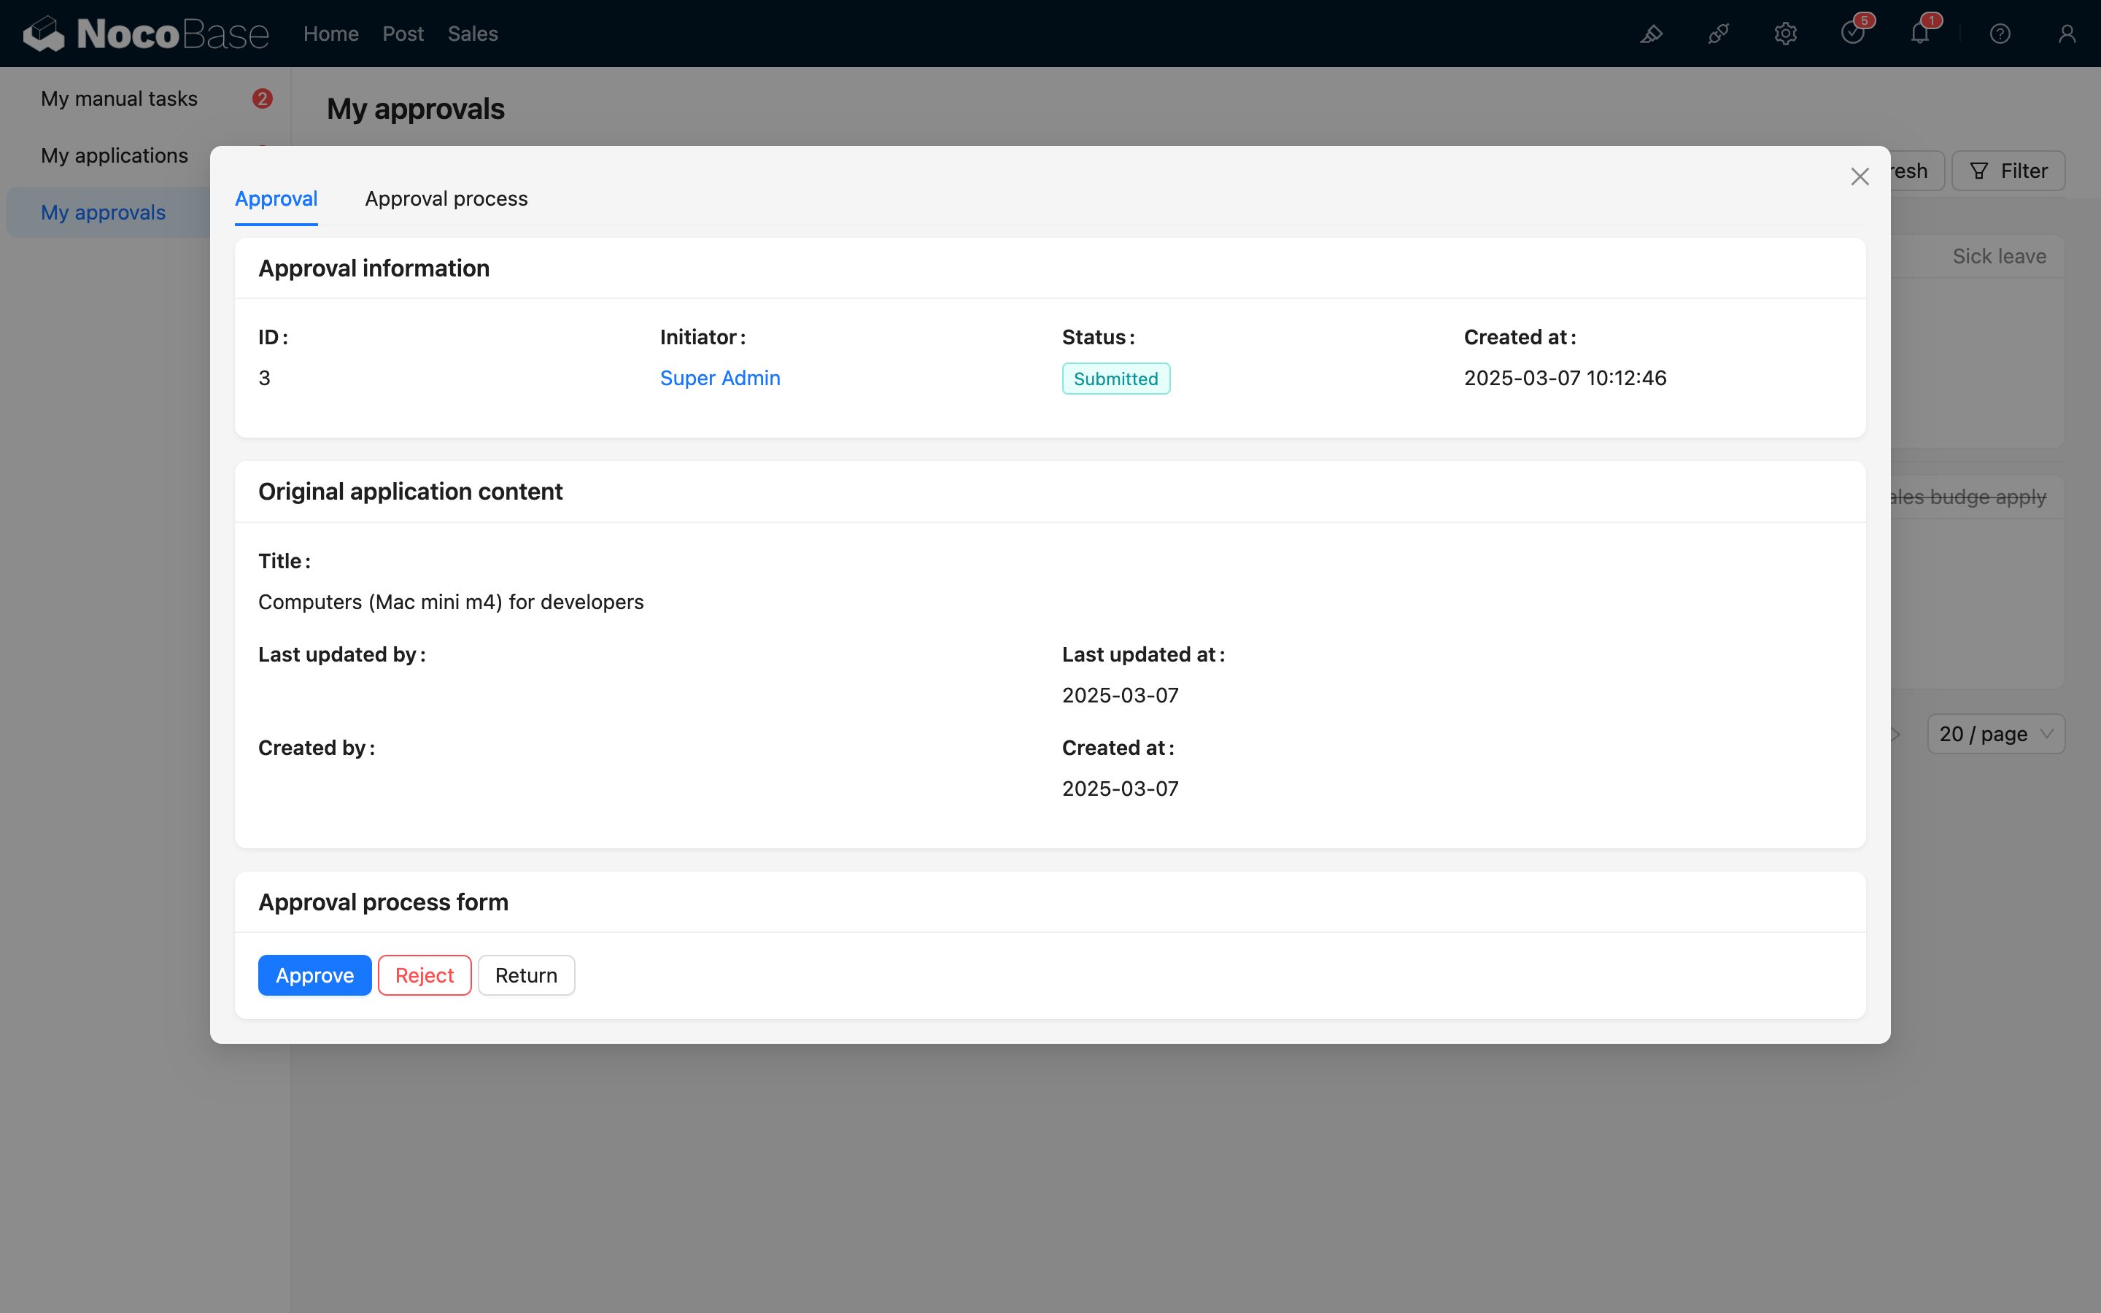Open My manual tasks in the sidebar
Image resolution: width=2101 pixels, height=1313 pixels.
point(119,99)
